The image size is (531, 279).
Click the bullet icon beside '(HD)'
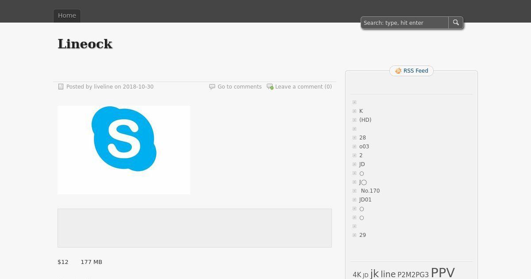(x=354, y=120)
